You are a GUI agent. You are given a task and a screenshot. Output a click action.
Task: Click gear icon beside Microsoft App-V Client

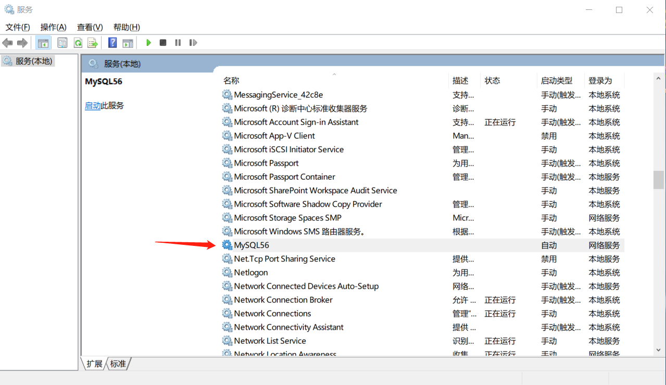tap(227, 135)
